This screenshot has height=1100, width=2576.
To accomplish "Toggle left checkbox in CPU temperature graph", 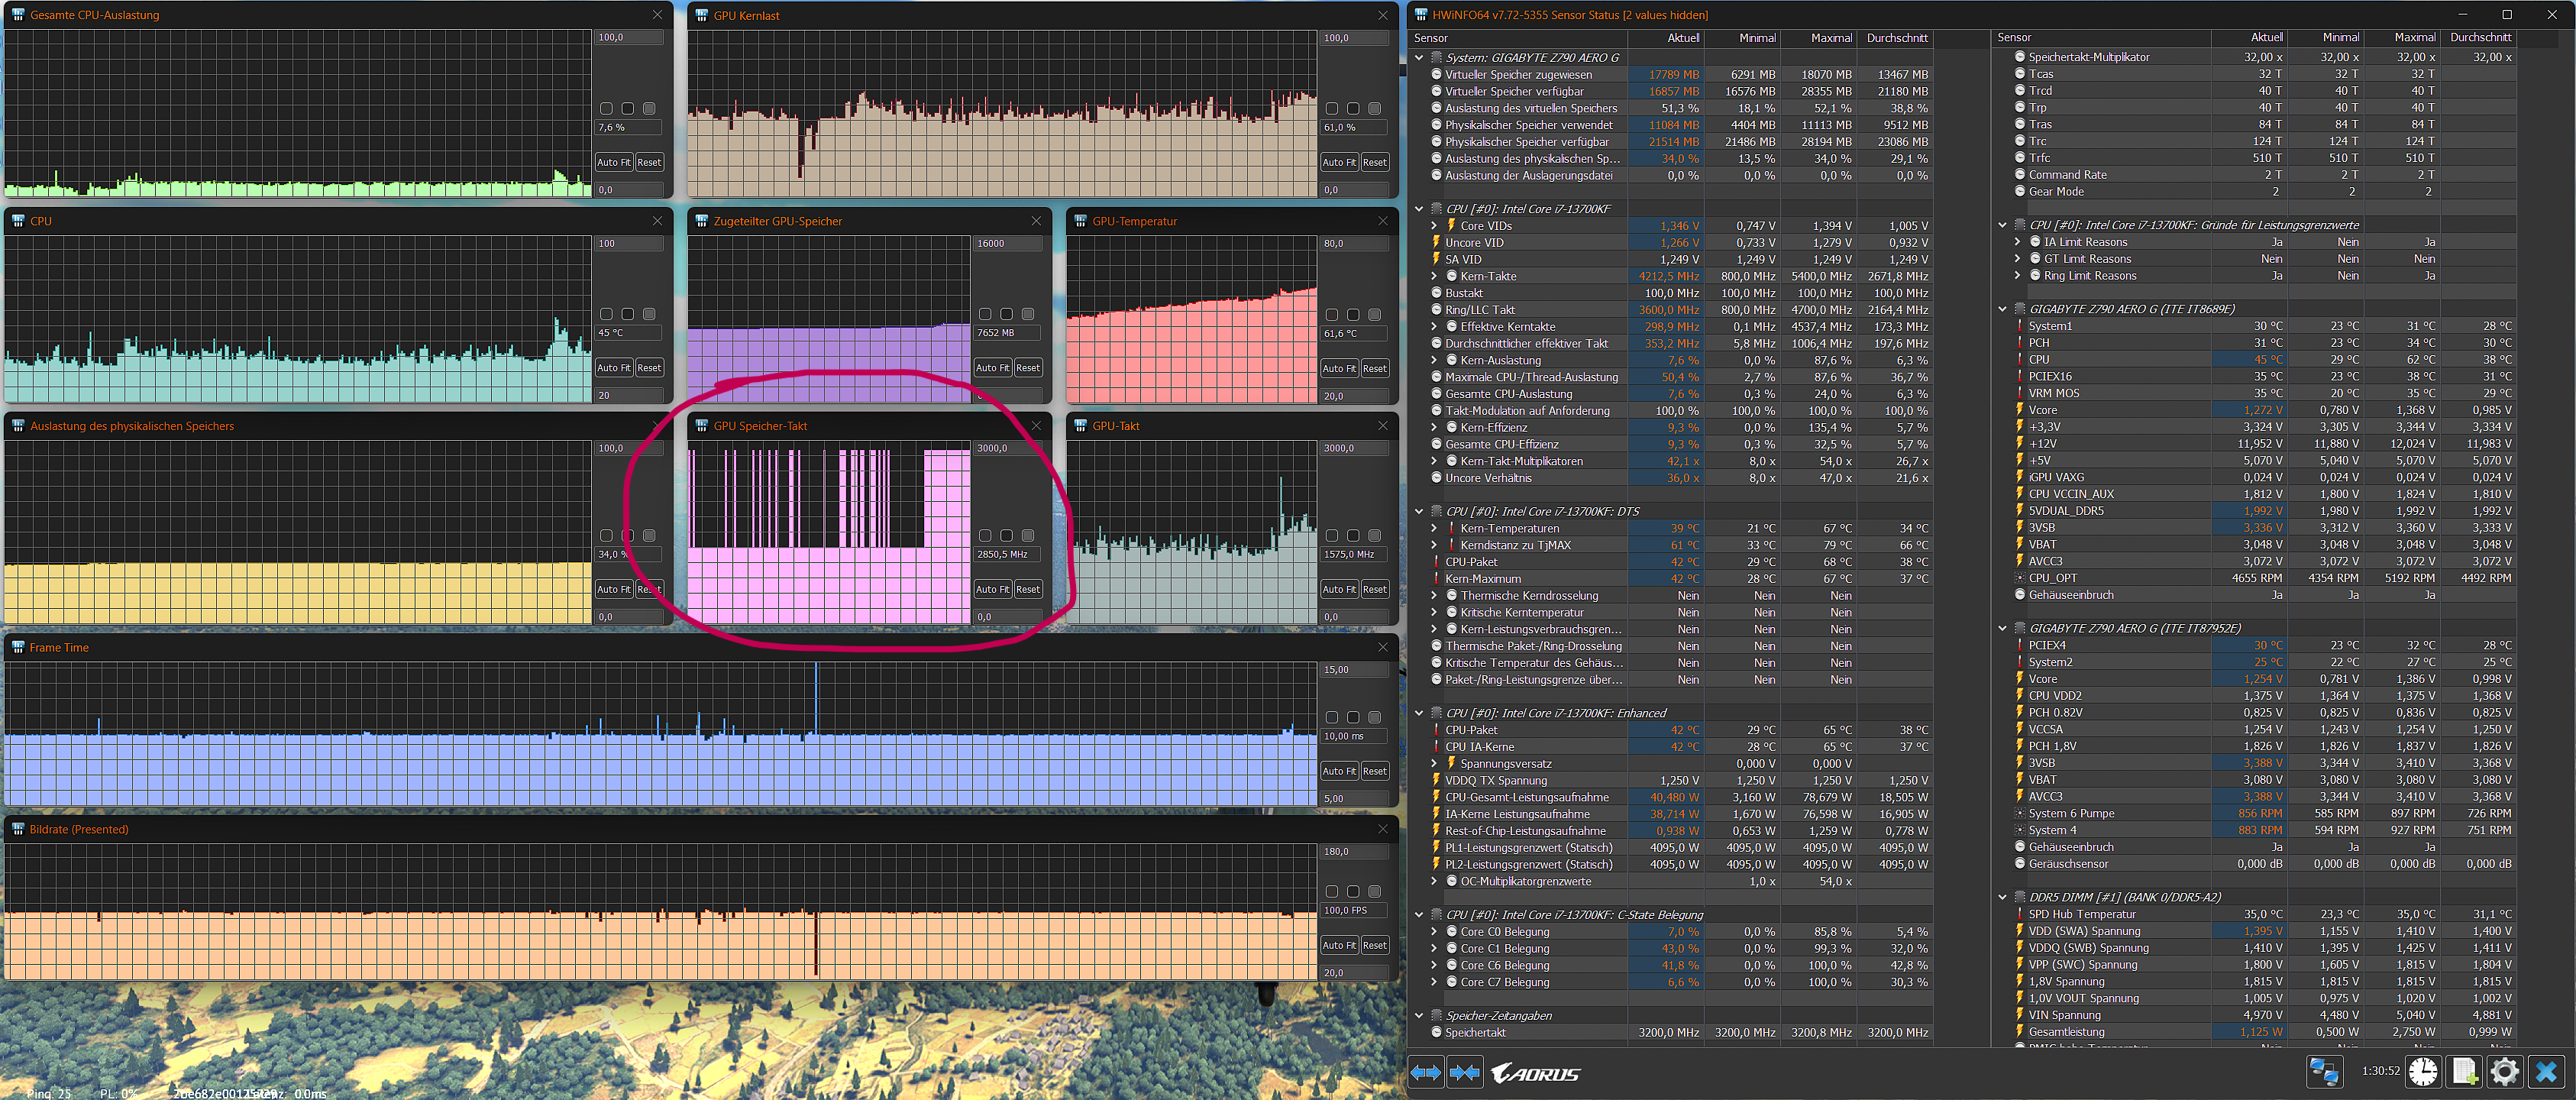I will point(606,314).
